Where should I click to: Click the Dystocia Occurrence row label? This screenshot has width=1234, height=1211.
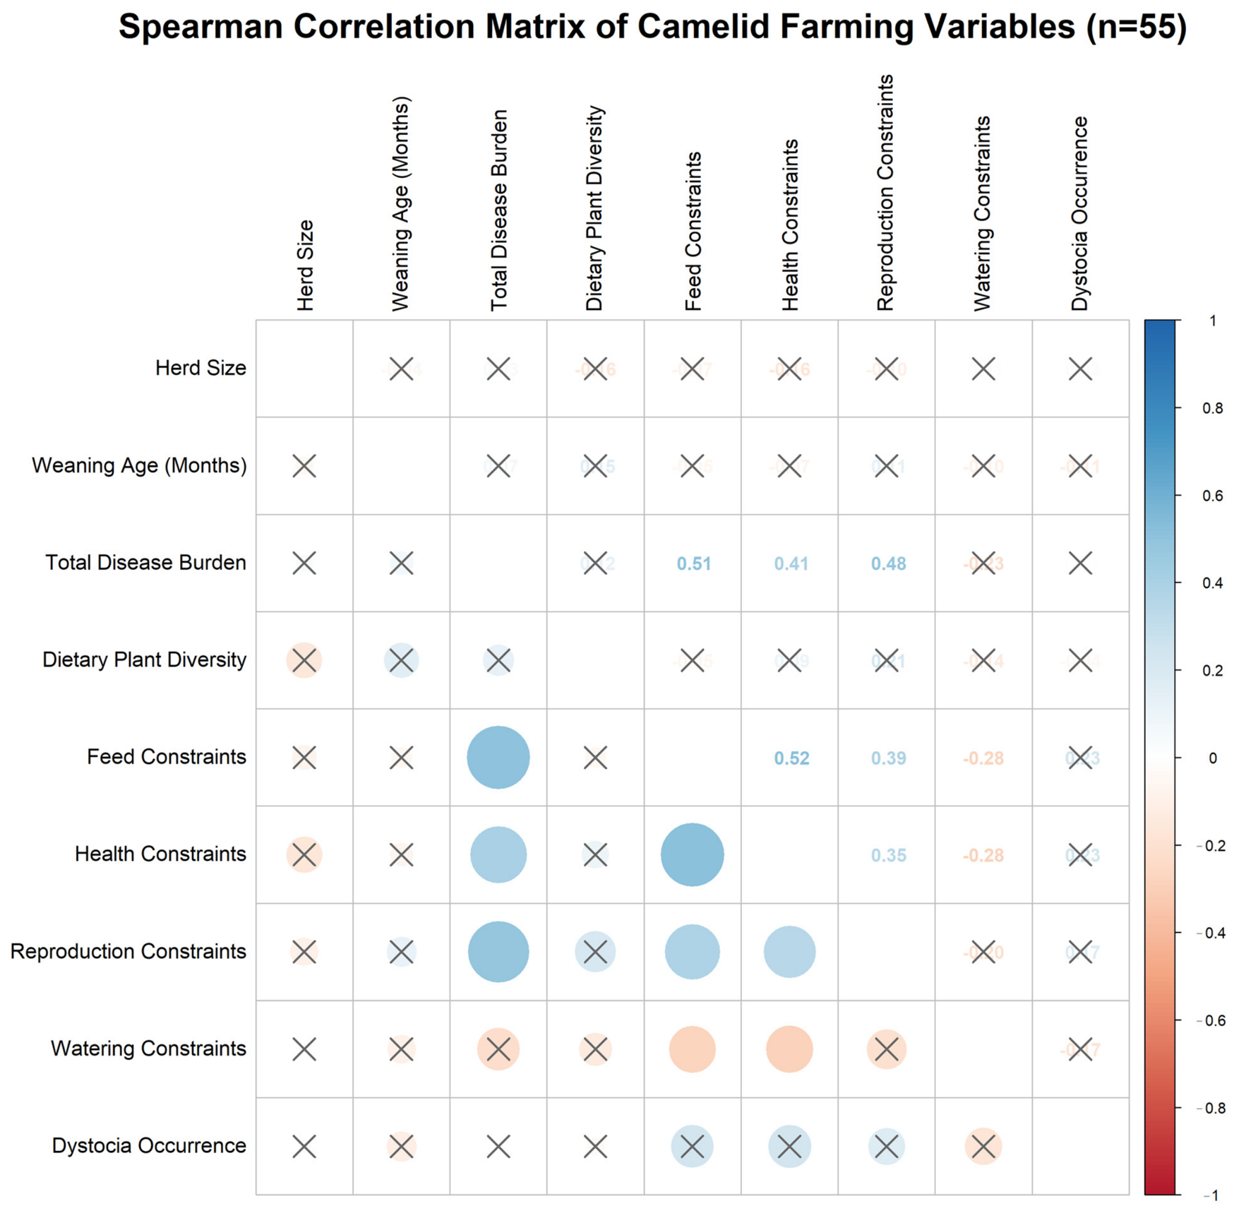(149, 1145)
